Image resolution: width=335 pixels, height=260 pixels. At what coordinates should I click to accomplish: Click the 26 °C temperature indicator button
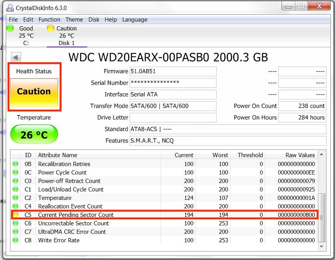click(34, 135)
